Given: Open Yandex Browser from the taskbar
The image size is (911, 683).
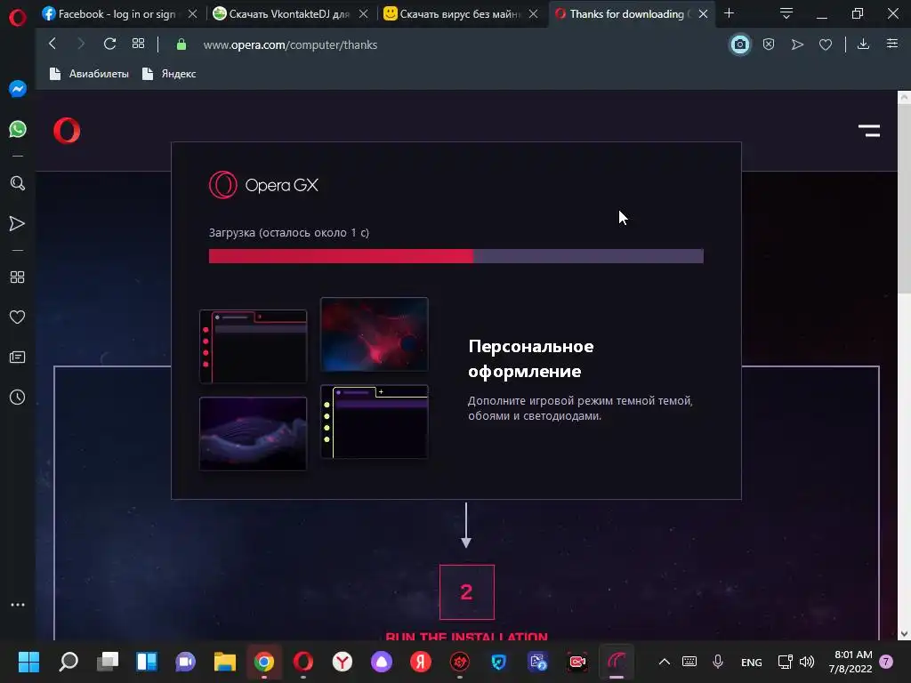Looking at the screenshot, I should click(x=343, y=662).
